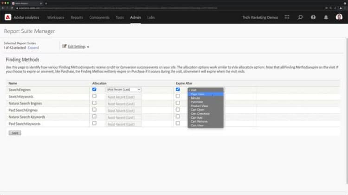Enable Search Keywords allocation checkbox

tap(94, 96)
